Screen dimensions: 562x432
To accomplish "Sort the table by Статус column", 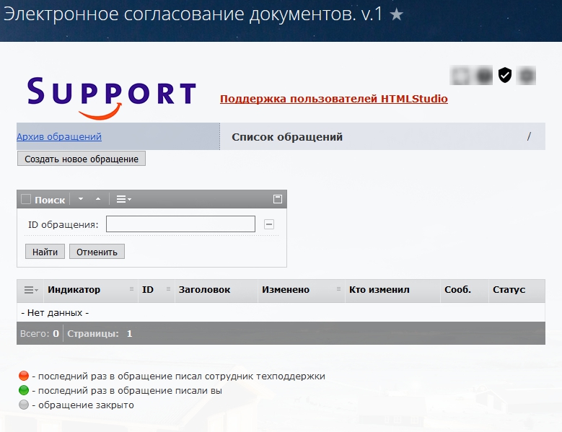I will (x=509, y=290).
